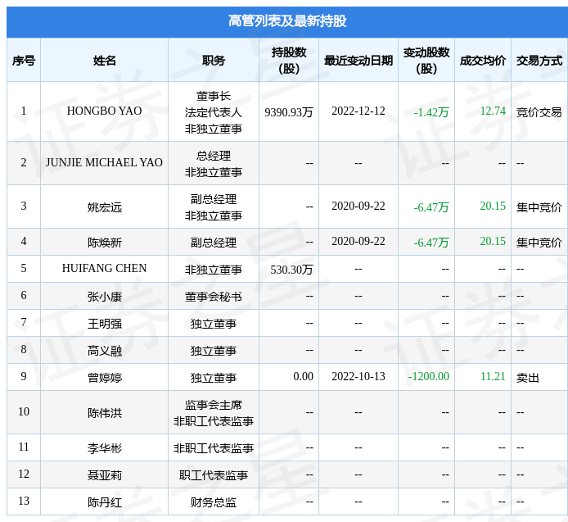Click the name 陈丹红

104,502
